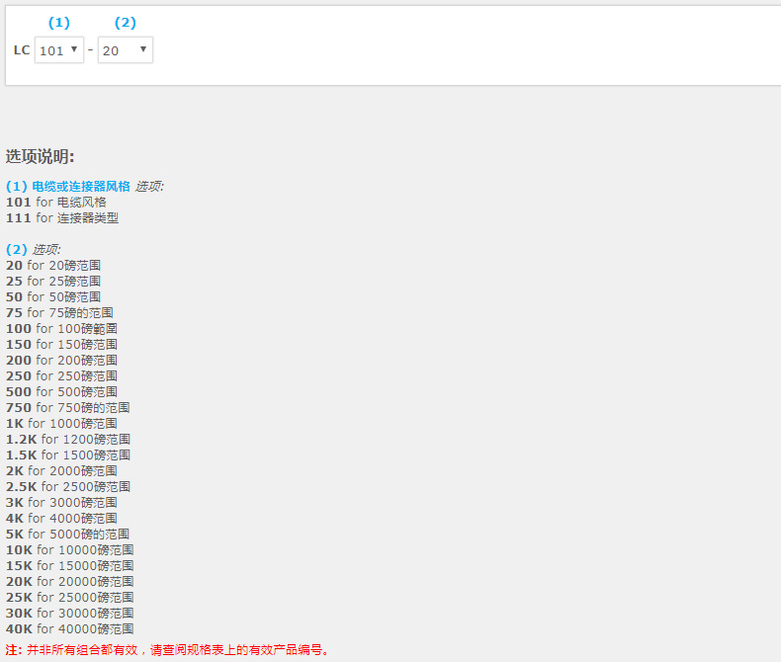Click the 40K for 40000磅范围 entry
The width and height of the screenshot is (781, 662).
tap(70, 628)
